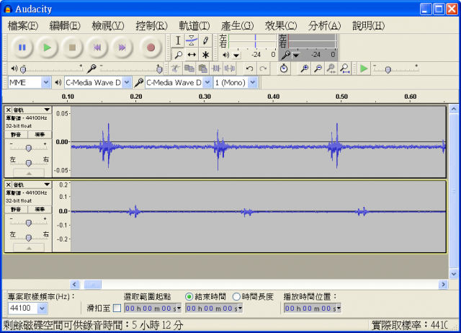Viewport: 461px width, 333px height.
Task: Click the vertical scrollbar down arrow
Action: (x=454, y=274)
